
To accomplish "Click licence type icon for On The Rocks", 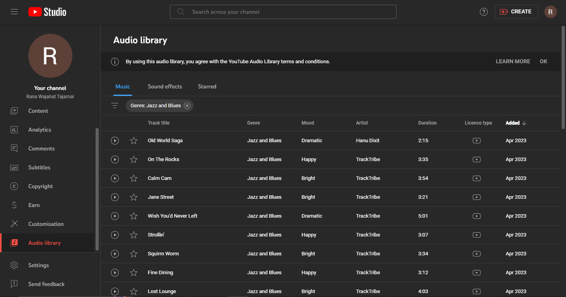I will point(477,159).
